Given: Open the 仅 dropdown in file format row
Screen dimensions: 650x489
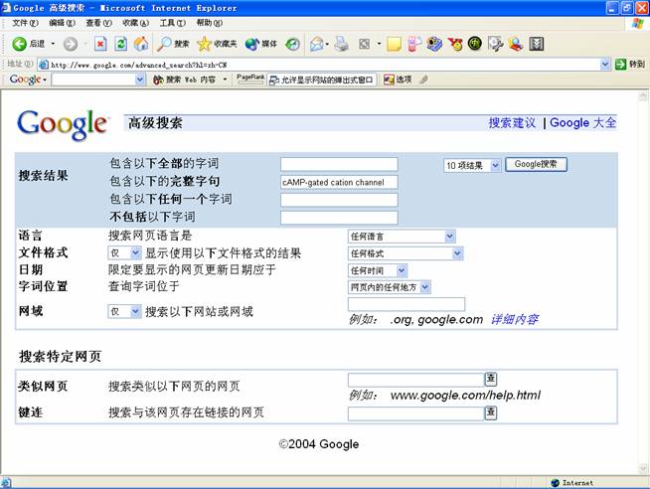Looking at the screenshot, I should point(124,252).
